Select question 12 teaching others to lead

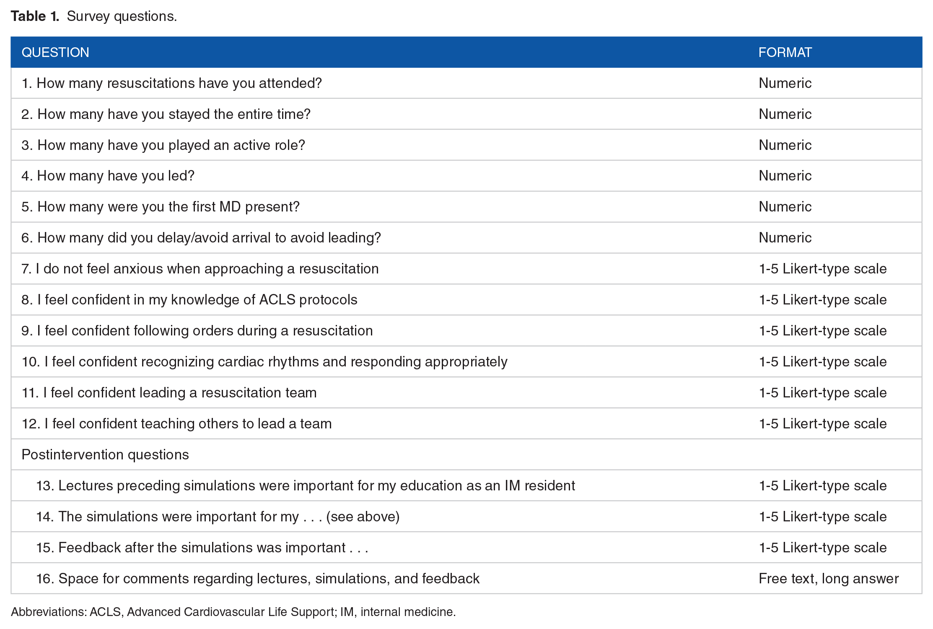tap(176, 424)
